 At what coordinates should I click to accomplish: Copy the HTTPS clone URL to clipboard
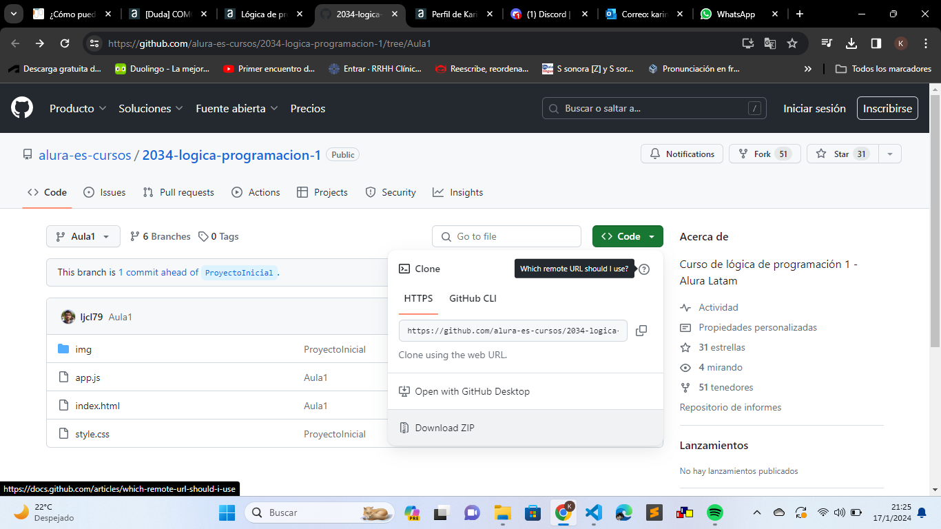pyautogui.click(x=641, y=331)
